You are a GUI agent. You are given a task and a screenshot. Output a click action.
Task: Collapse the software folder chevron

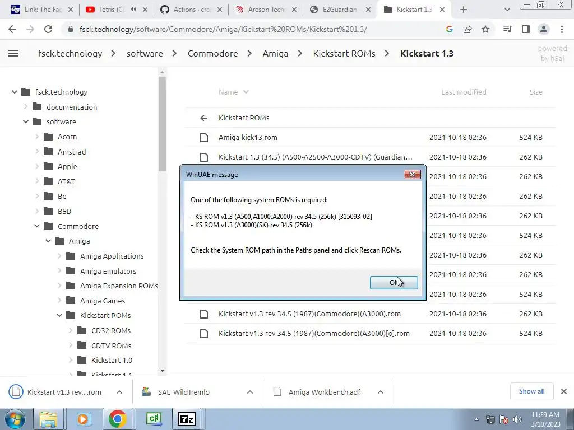26,121
